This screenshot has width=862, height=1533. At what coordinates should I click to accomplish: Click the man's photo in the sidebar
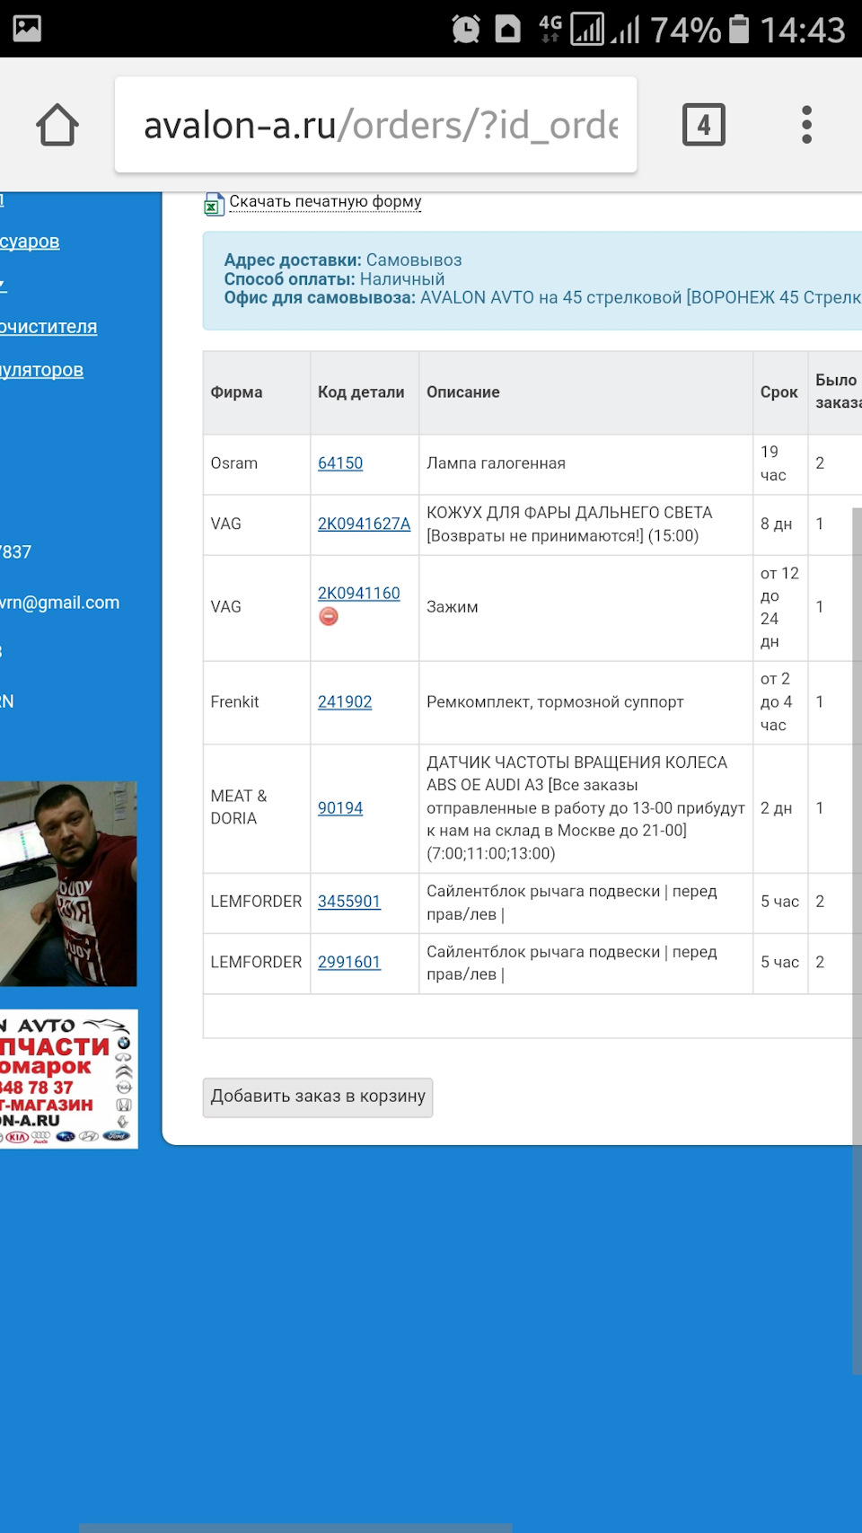[68, 884]
